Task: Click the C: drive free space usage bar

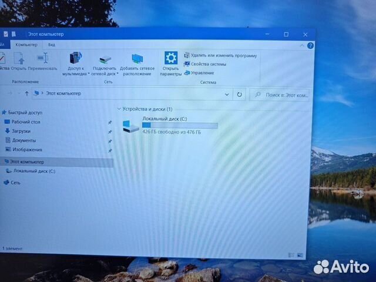Action: pos(180,125)
